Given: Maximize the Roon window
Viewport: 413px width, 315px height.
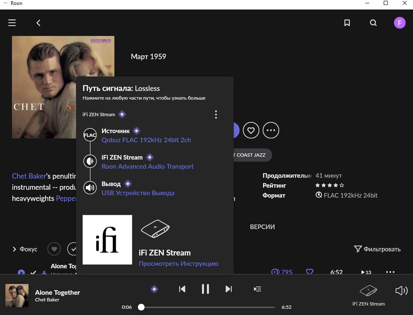Looking at the screenshot, I should coord(386,3).
